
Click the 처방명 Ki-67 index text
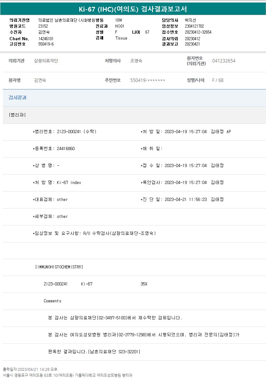(x=69, y=183)
